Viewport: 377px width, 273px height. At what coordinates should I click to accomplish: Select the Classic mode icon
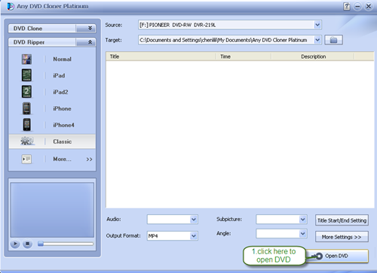coord(27,141)
